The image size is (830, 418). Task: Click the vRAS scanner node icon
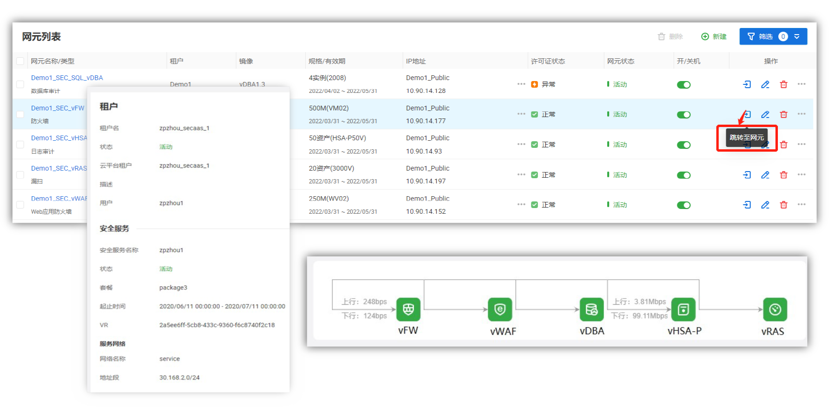pos(775,309)
